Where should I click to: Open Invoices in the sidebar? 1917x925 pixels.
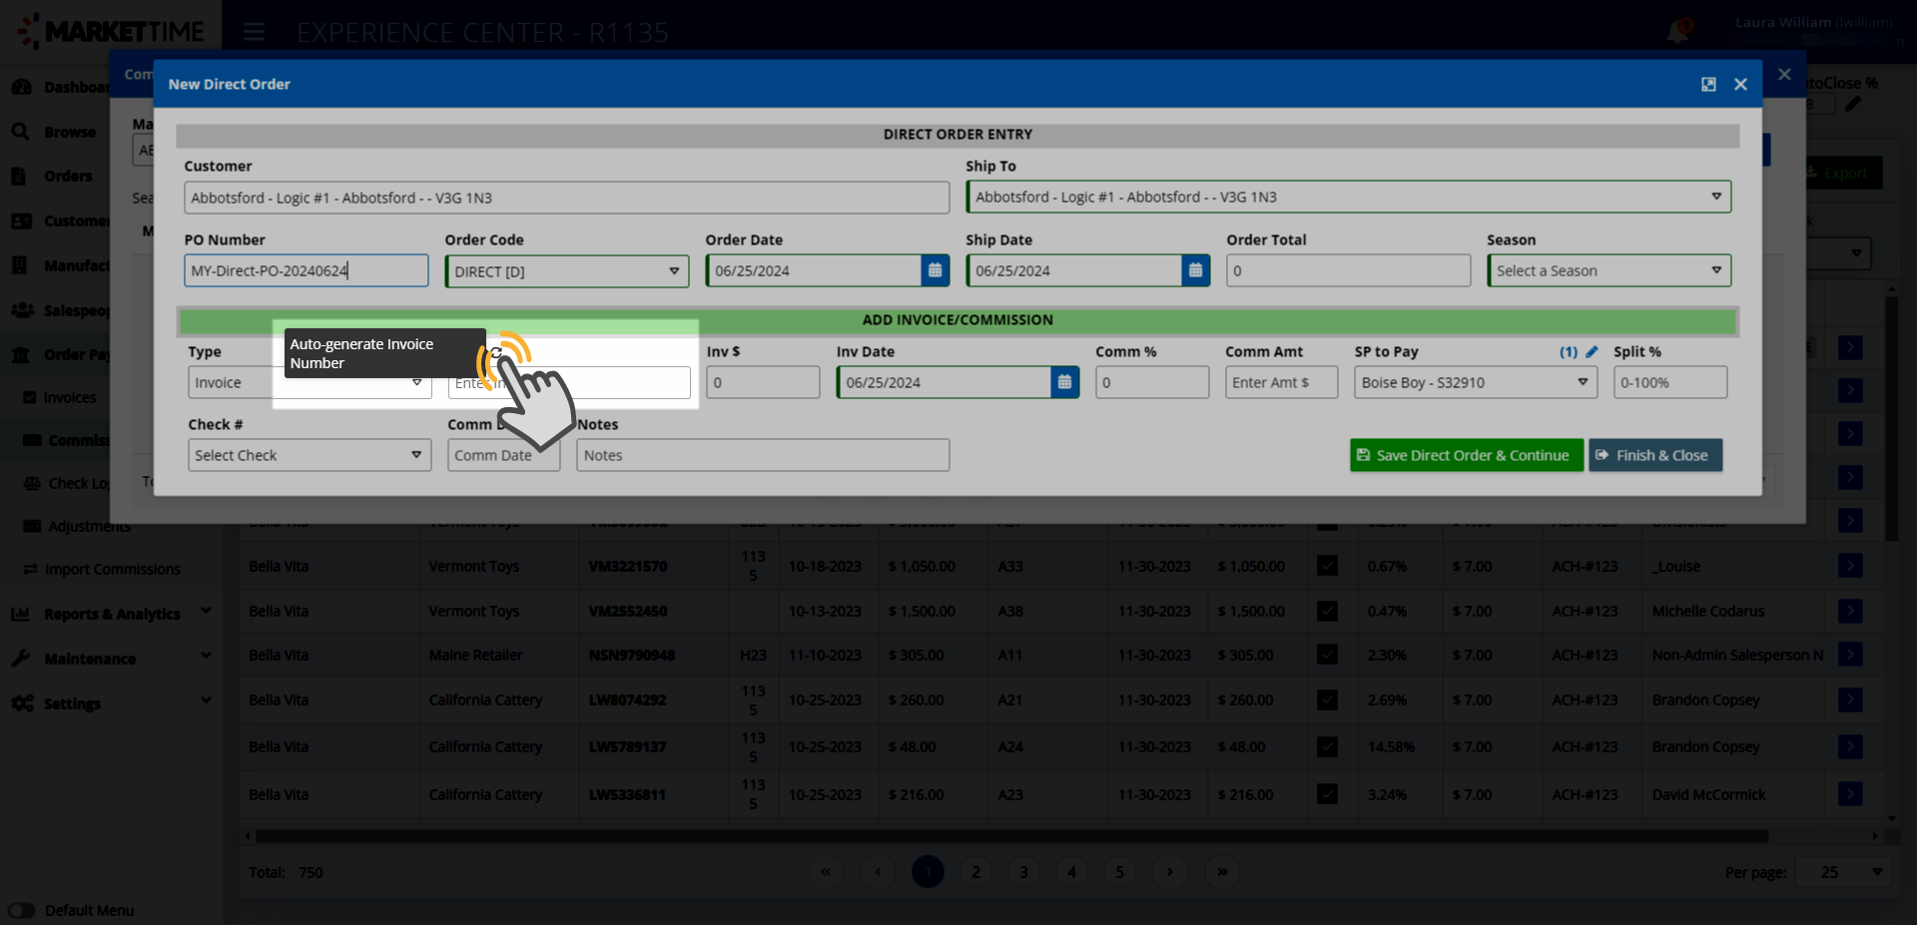click(x=70, y=397)
